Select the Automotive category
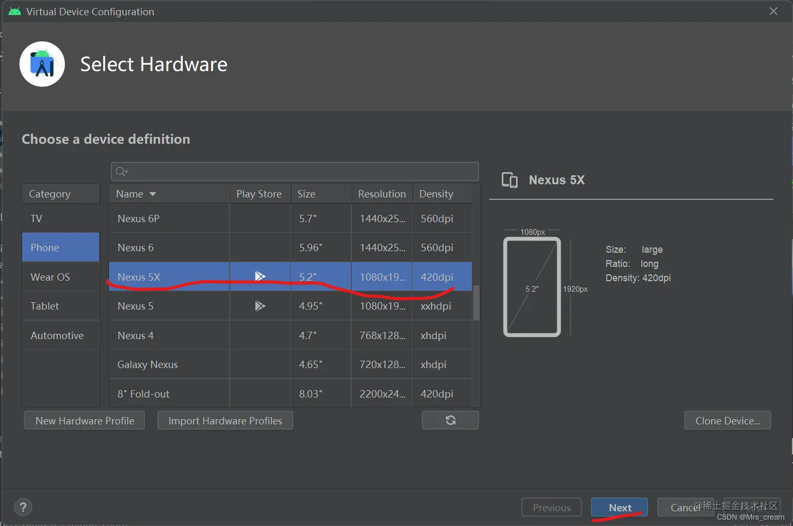793x526 pixels. (61, 335)
